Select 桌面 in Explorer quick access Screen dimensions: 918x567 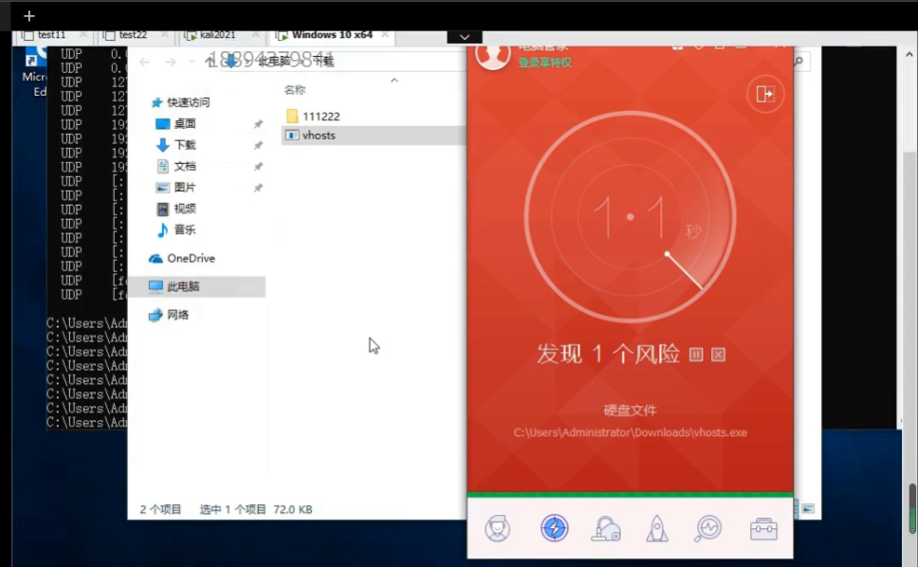tap(176, 123)
